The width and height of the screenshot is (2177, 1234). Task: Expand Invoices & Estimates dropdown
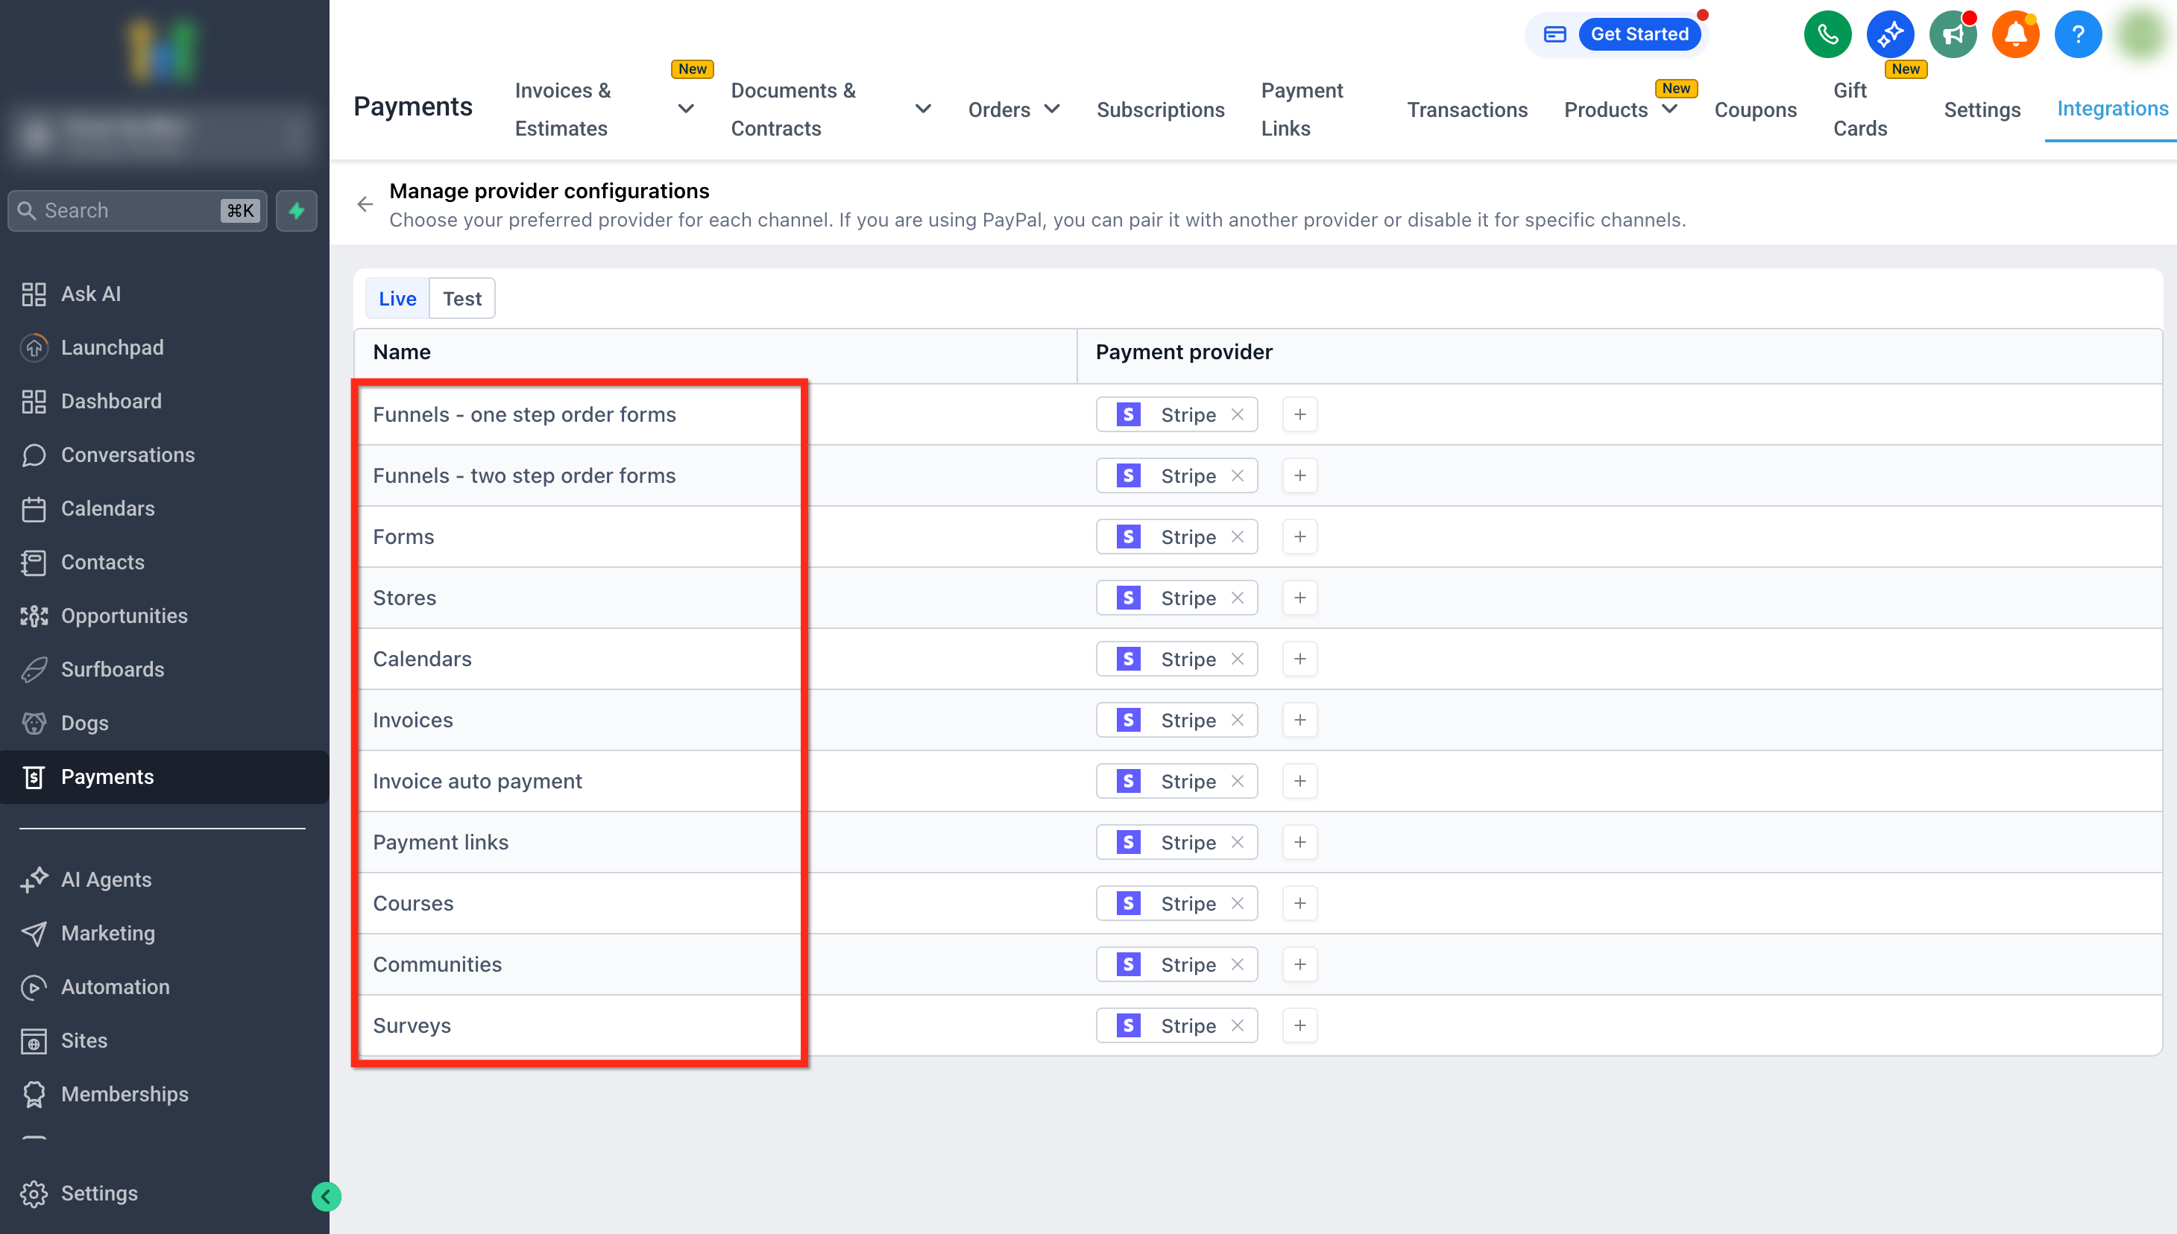coord(686,109)
